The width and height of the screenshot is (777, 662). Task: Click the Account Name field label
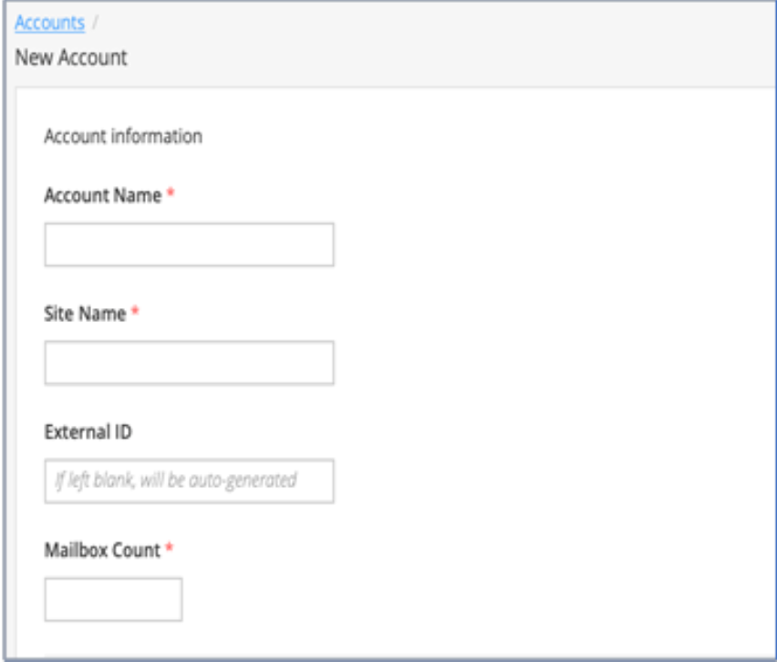[x=102, y=195]
